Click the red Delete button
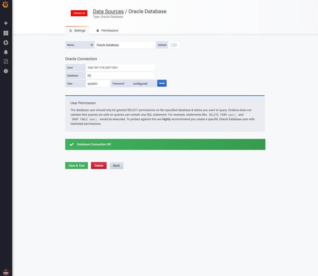 point(99,166)
